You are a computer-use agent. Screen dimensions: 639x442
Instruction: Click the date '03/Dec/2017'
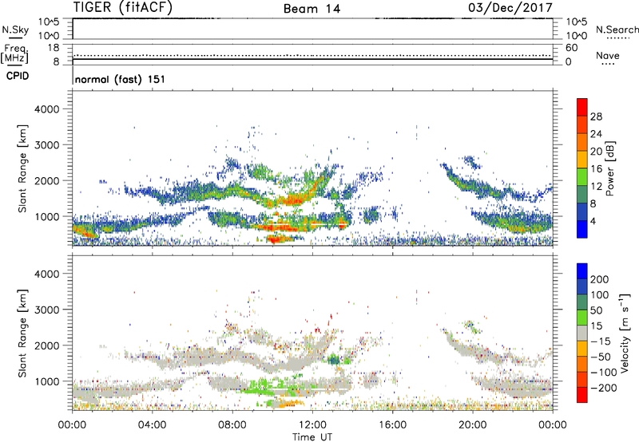pos(510,8)
